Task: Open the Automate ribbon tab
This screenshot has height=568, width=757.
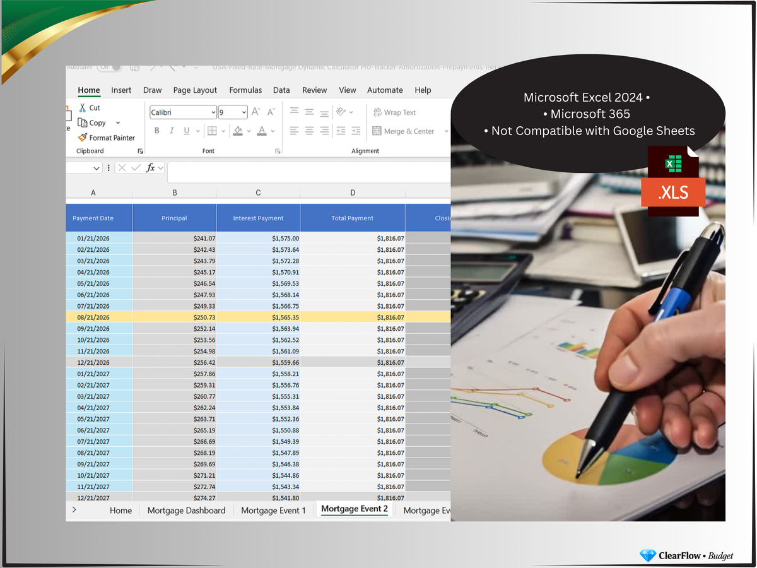Action: tap(385, 90)
